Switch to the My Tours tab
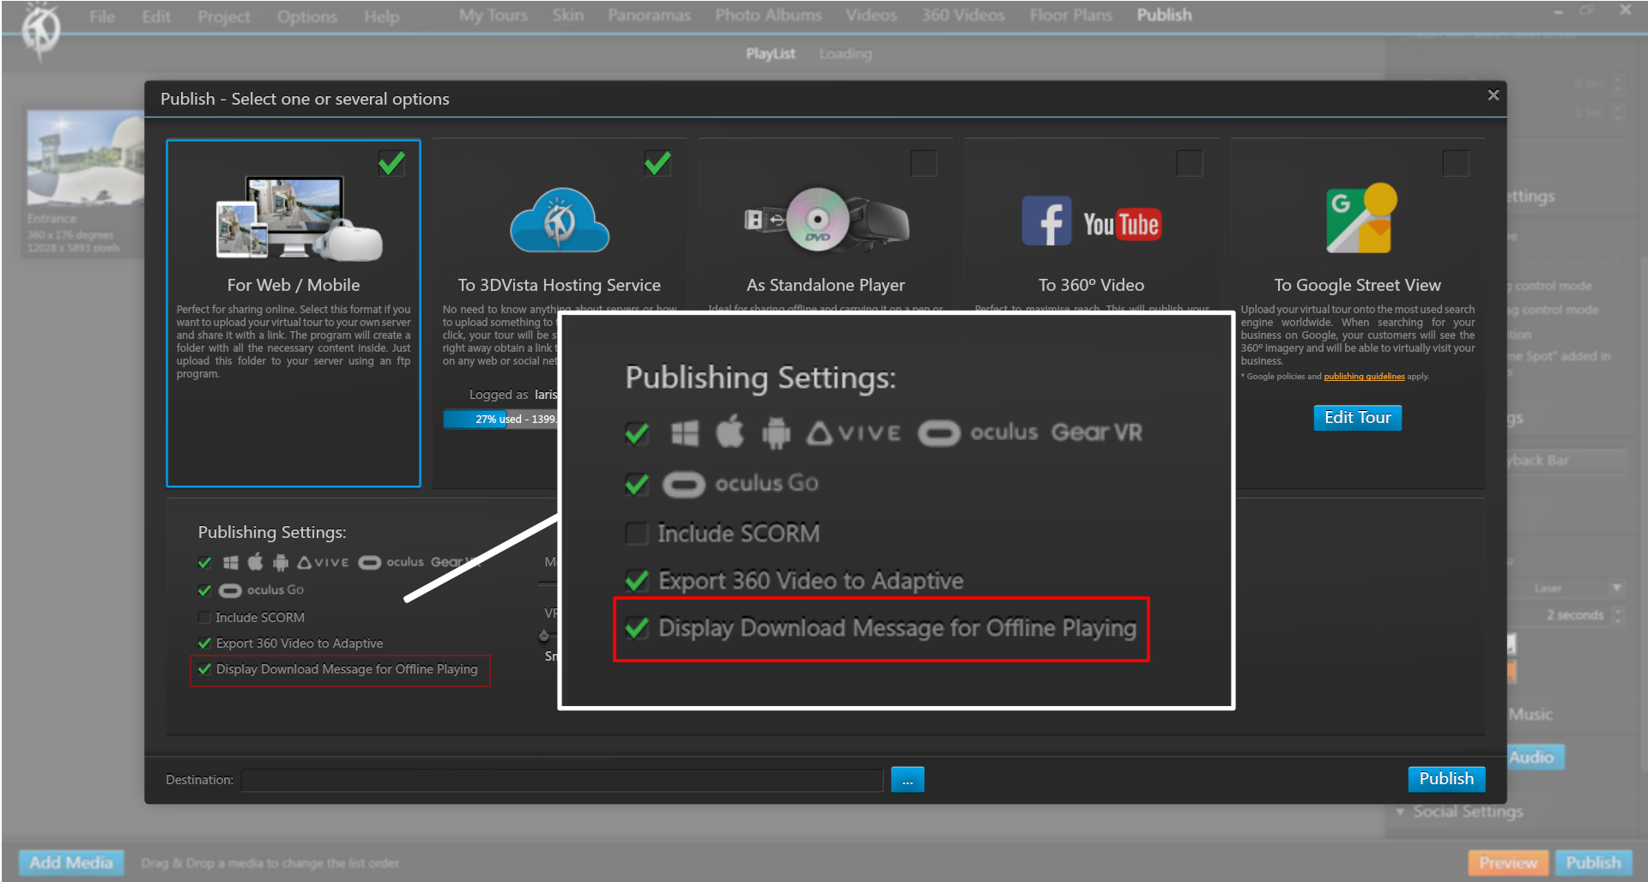Screen dimensions: 1648x882 pos(493,15)
